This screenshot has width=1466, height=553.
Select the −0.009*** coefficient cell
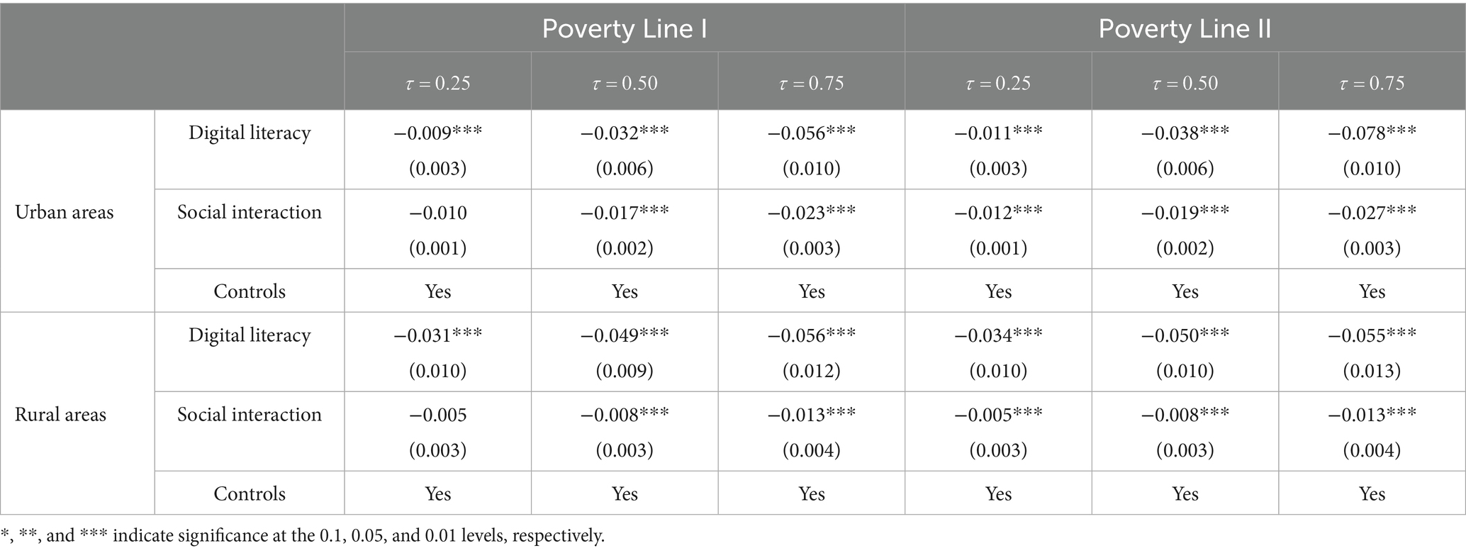coord(437,133)
